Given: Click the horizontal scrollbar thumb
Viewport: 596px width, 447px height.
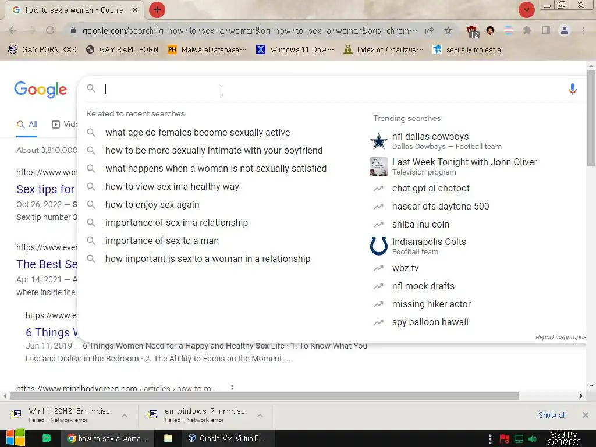Looking at the screenshot, I should tap(264, 396).
